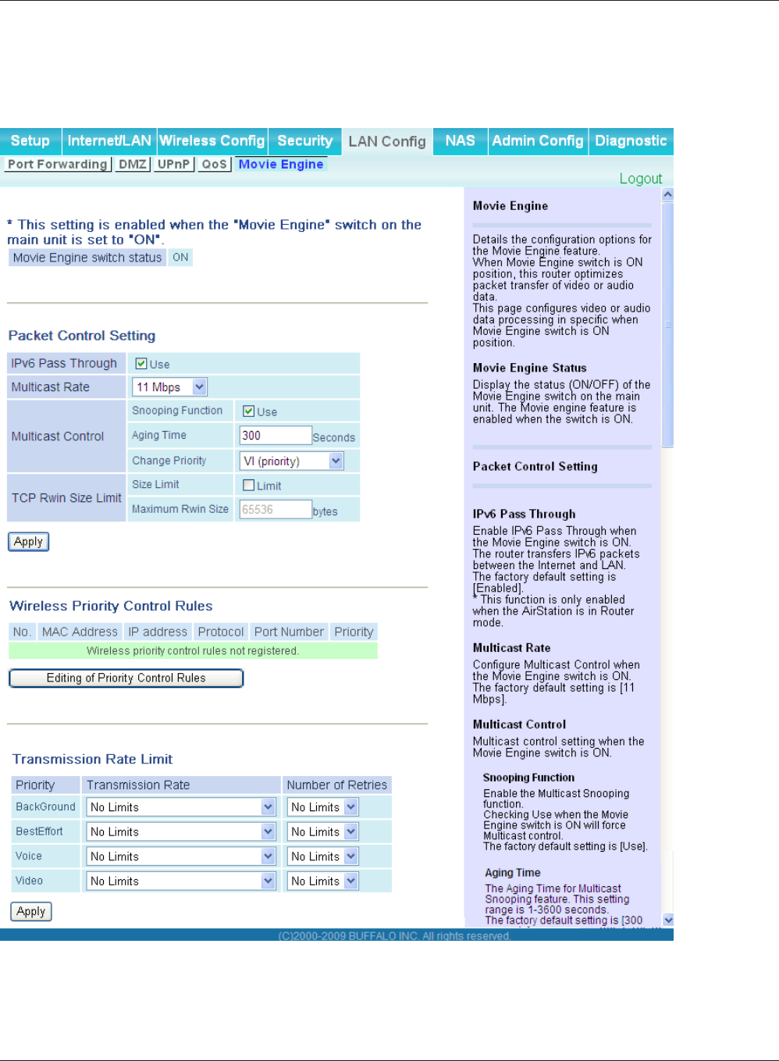This screenshot has width=779, height=1061.
Task: Open Voice Transmission Rate dropdown
Action: point(181,856)
